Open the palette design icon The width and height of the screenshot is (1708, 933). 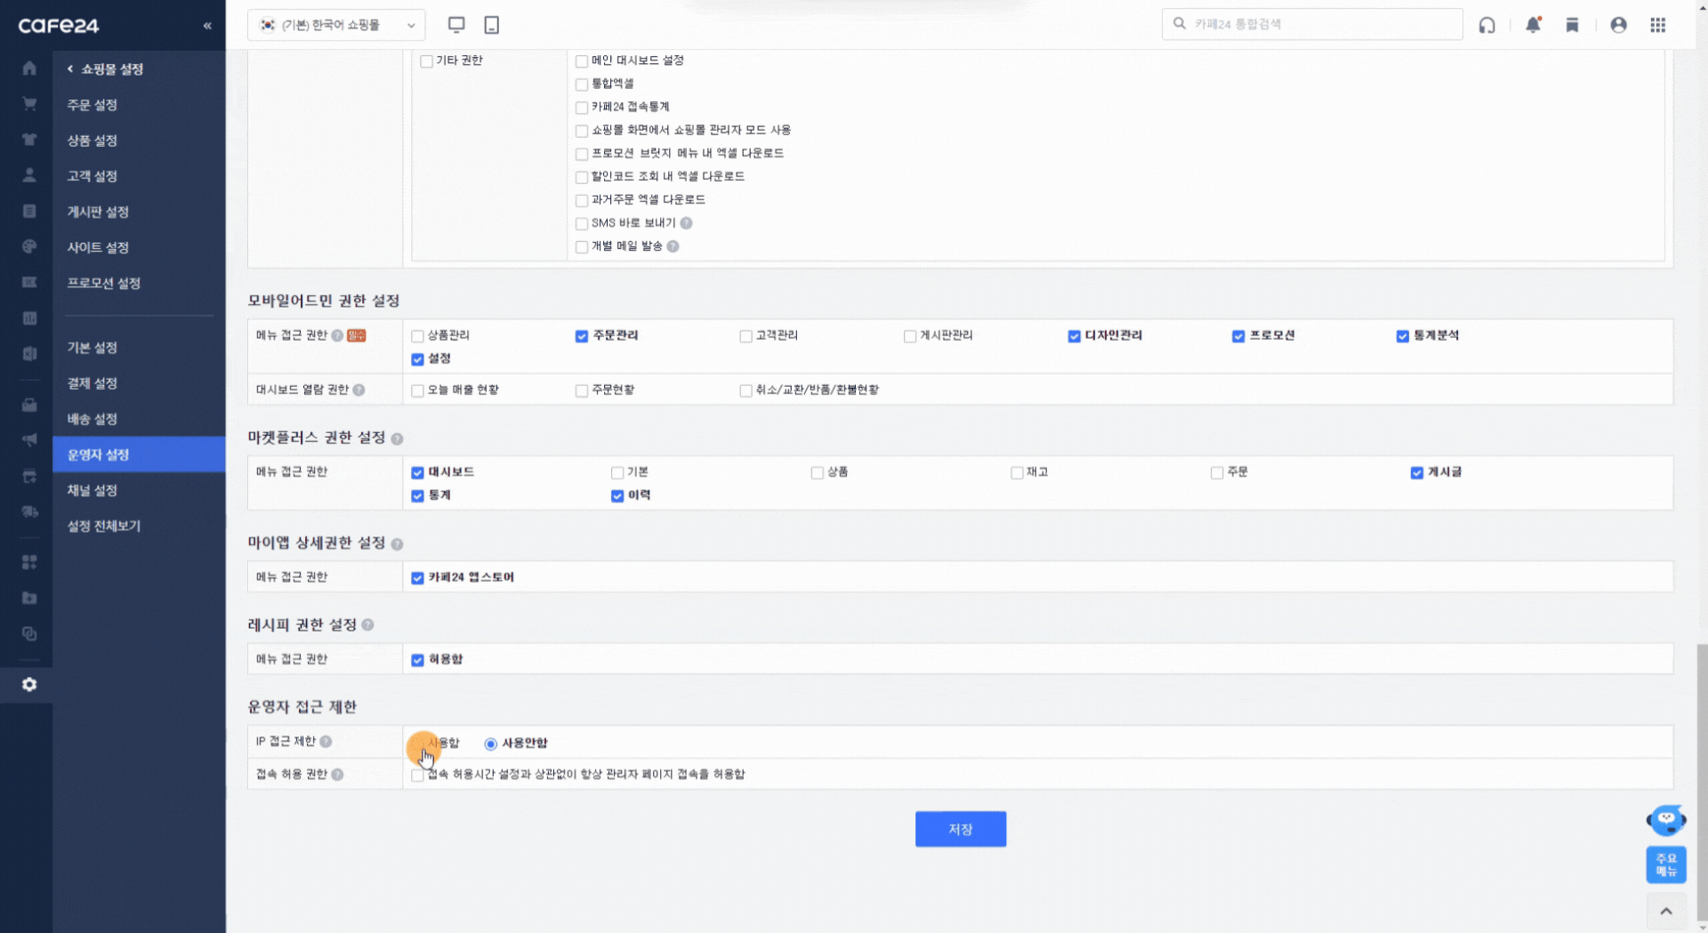point(29,246)
